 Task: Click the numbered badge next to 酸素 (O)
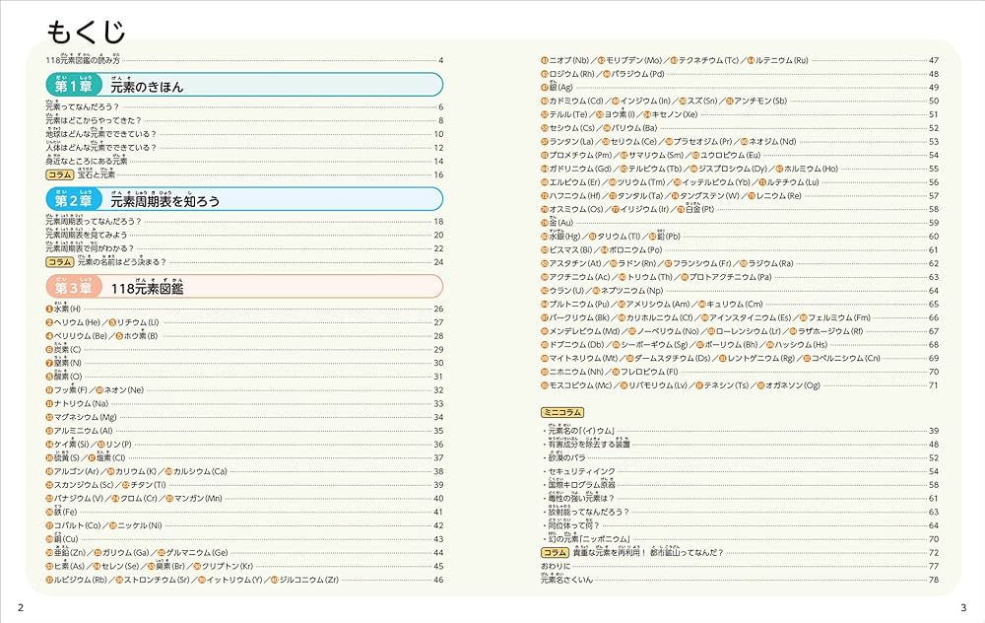(48, 375)
